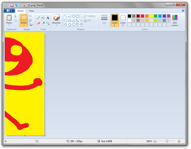Click the zoom out minus button
This screenshot has height=149, width=191.
point(155,141)
